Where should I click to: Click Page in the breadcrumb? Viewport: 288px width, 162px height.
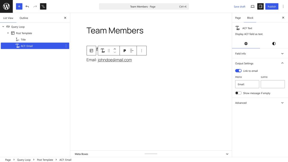coord(8,160)
